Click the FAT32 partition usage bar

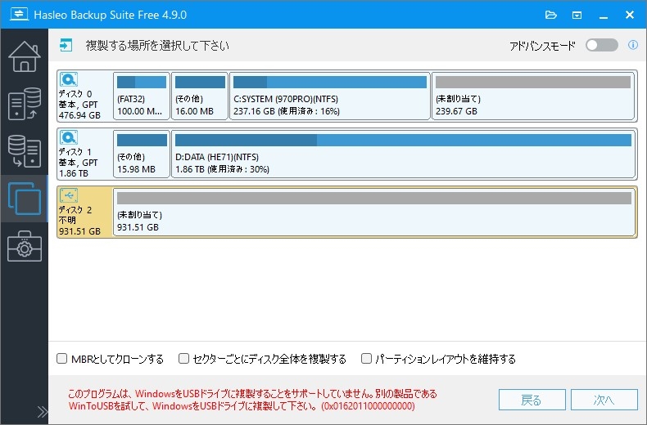tap(142, 82)
